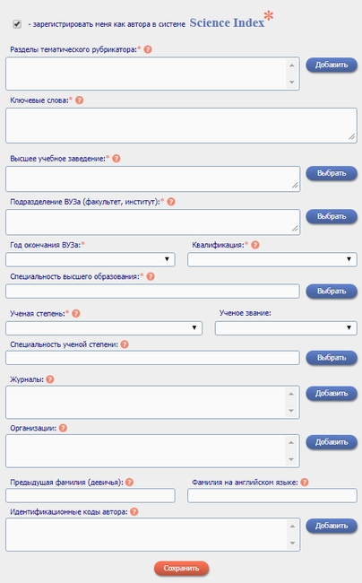Click help icon beside Ключевые слова
Screen dimensions: 362x583
pos(80,100)
